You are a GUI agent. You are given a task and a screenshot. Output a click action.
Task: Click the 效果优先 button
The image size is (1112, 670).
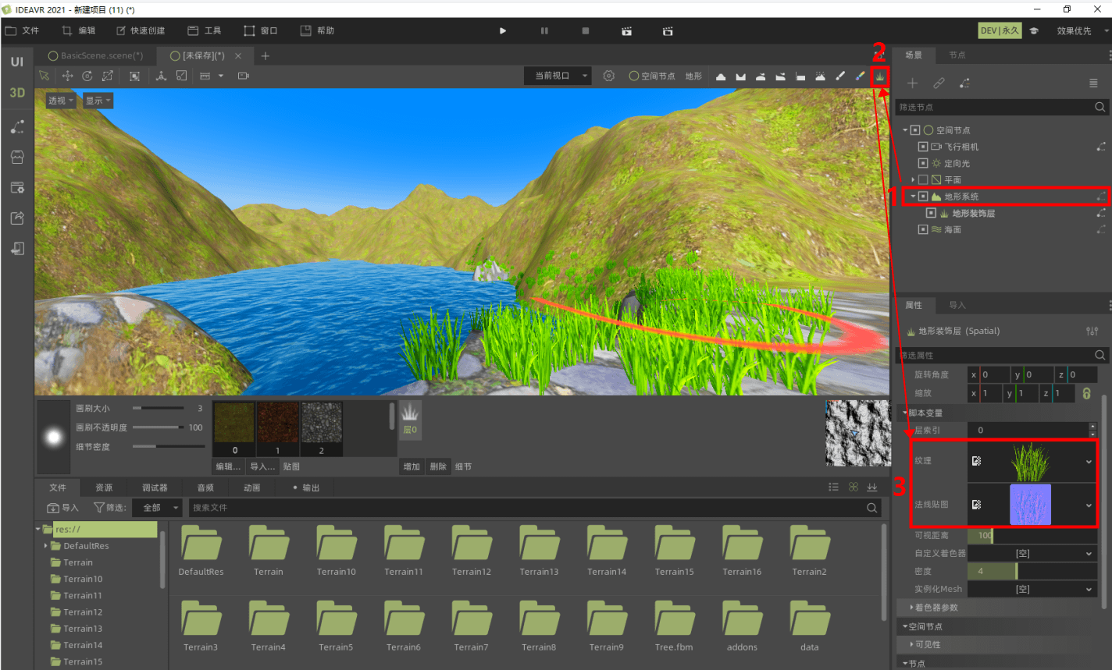coord(1075,30)
